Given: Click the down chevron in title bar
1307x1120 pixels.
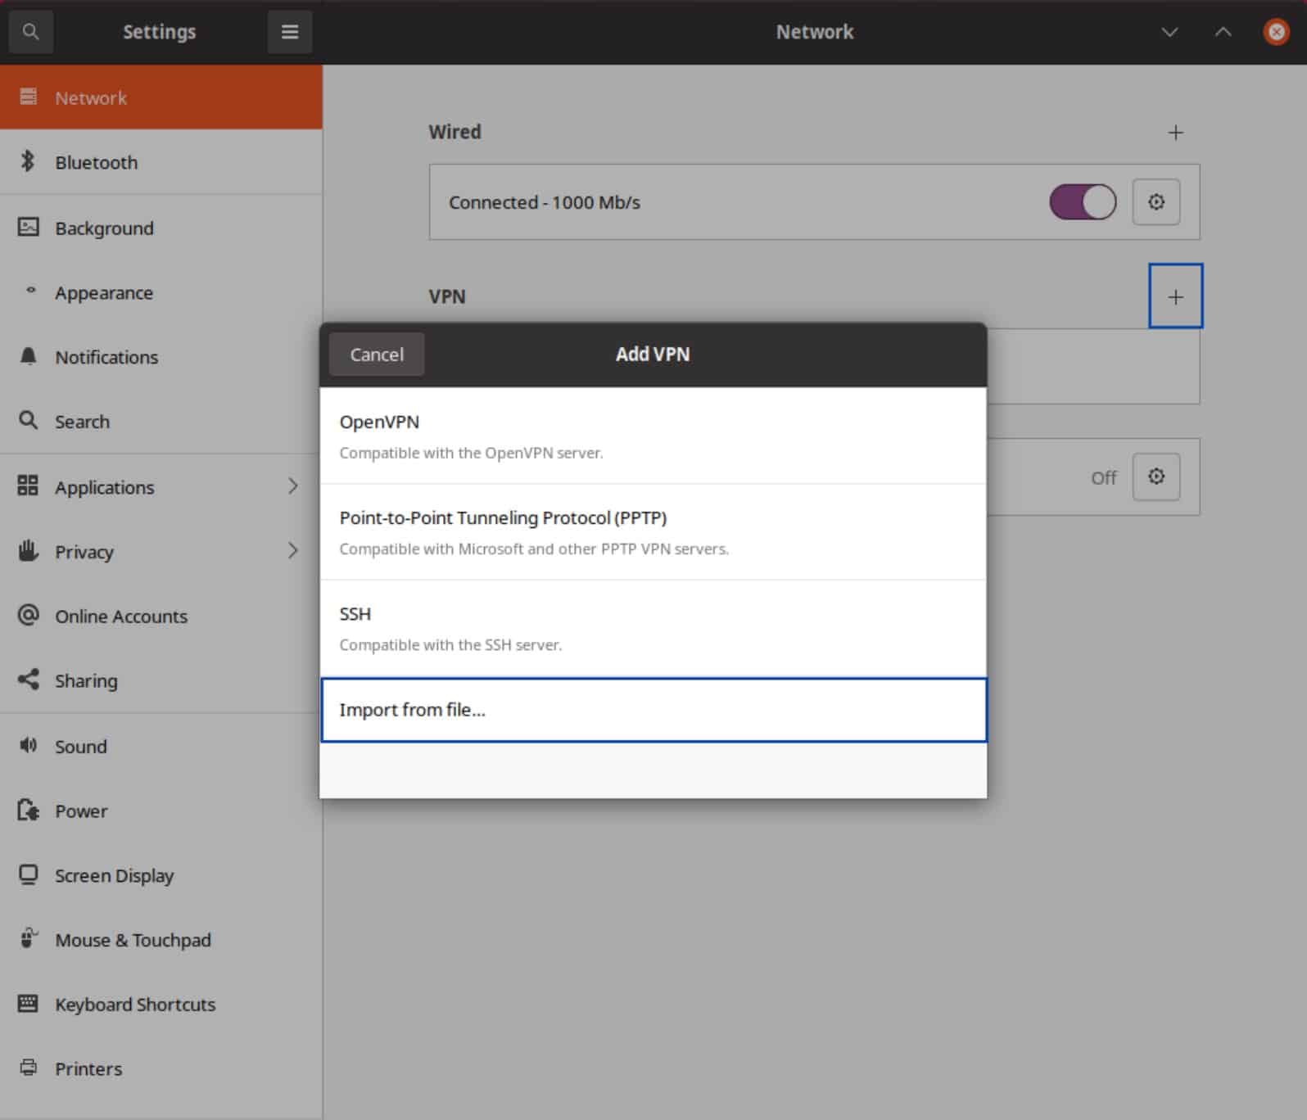Looking at the screenshot, I should click(x=1169, y=32).
